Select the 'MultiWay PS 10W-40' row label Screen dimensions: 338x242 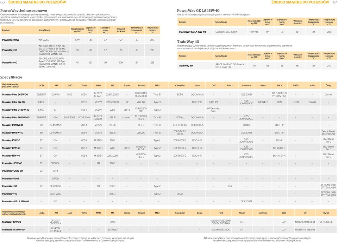click(x=13, y=230)
